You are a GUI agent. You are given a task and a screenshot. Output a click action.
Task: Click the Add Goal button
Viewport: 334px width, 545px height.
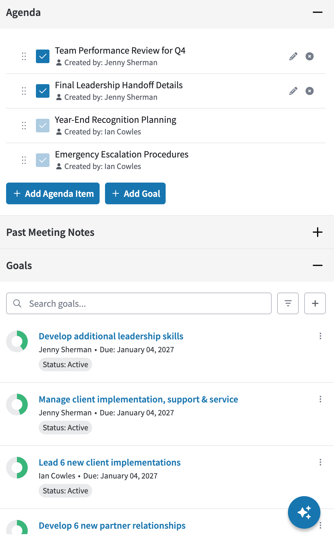[x=135, y=193]
